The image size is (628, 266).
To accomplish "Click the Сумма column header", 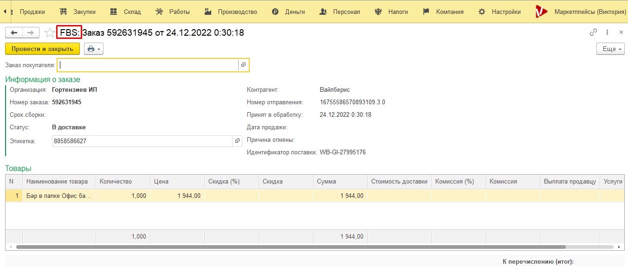I will coord(340,182).
